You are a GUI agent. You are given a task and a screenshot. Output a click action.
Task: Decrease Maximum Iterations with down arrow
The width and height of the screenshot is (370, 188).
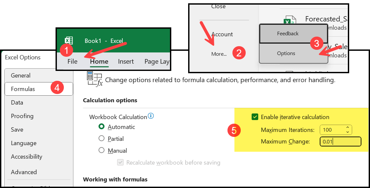(347, 132)
